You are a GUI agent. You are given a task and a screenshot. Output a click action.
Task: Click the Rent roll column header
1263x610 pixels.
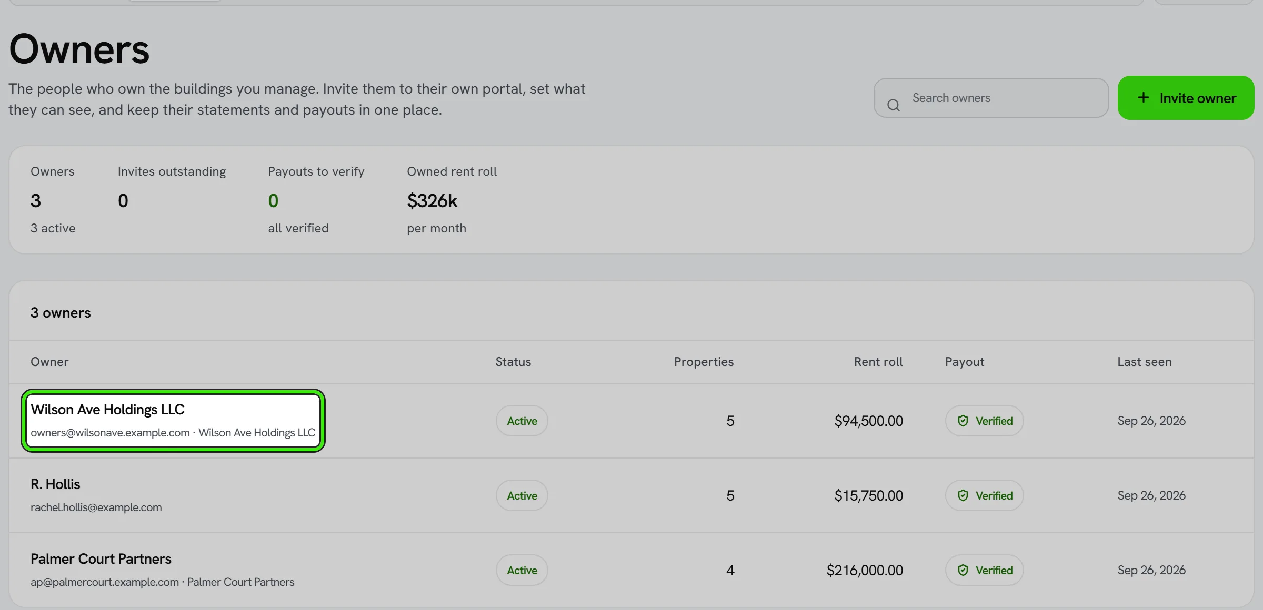coord(878,362)
